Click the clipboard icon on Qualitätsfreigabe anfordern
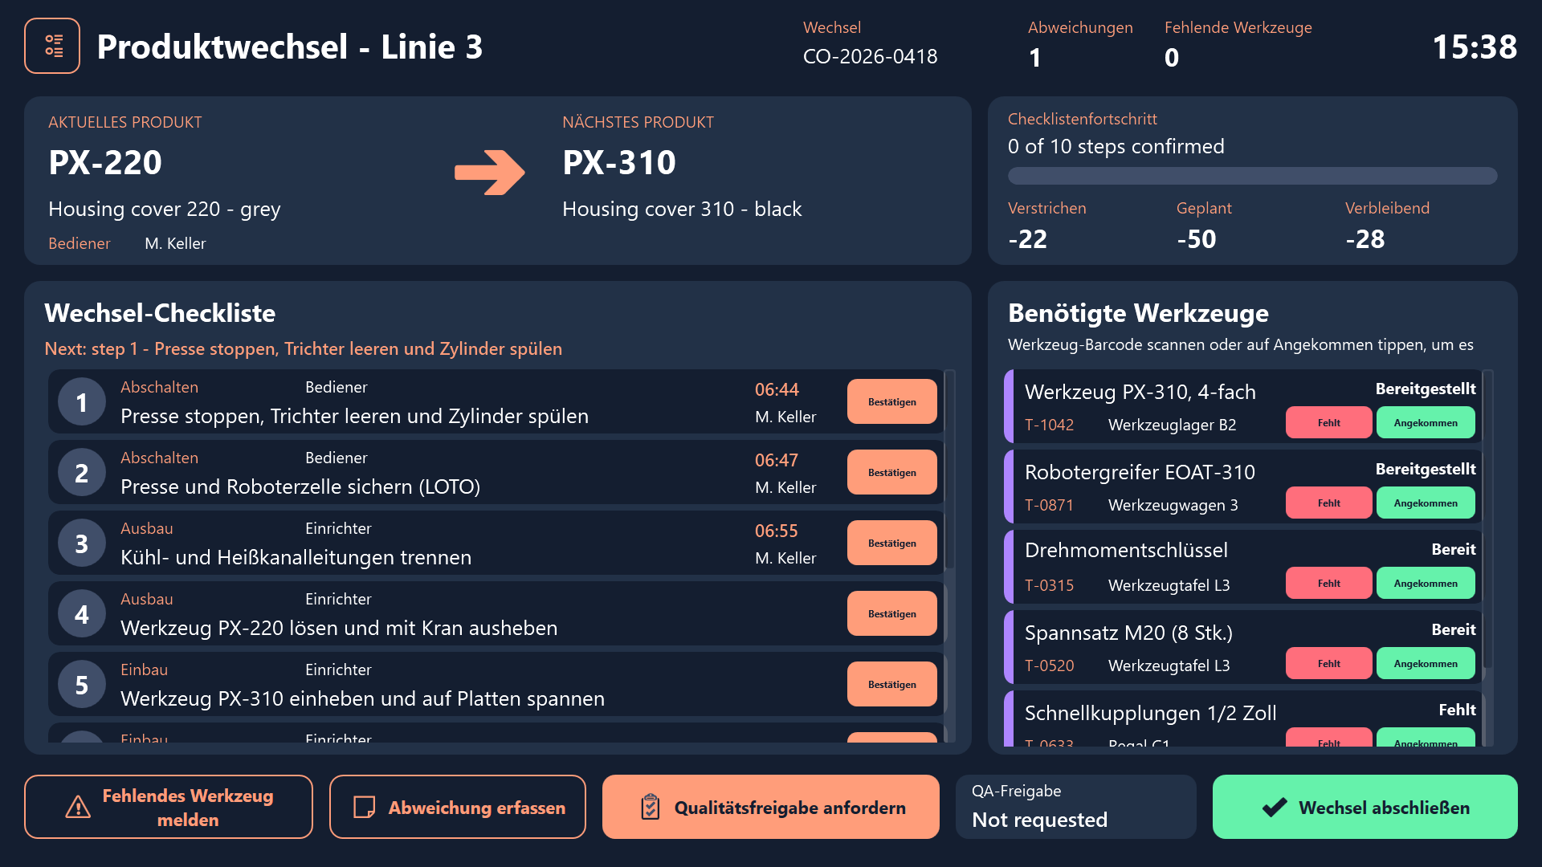This screenshot has width=1542, height=867. coord(651,807)
